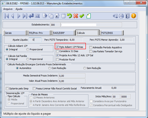Choose the Sem Redução radio button

[84, 68]
